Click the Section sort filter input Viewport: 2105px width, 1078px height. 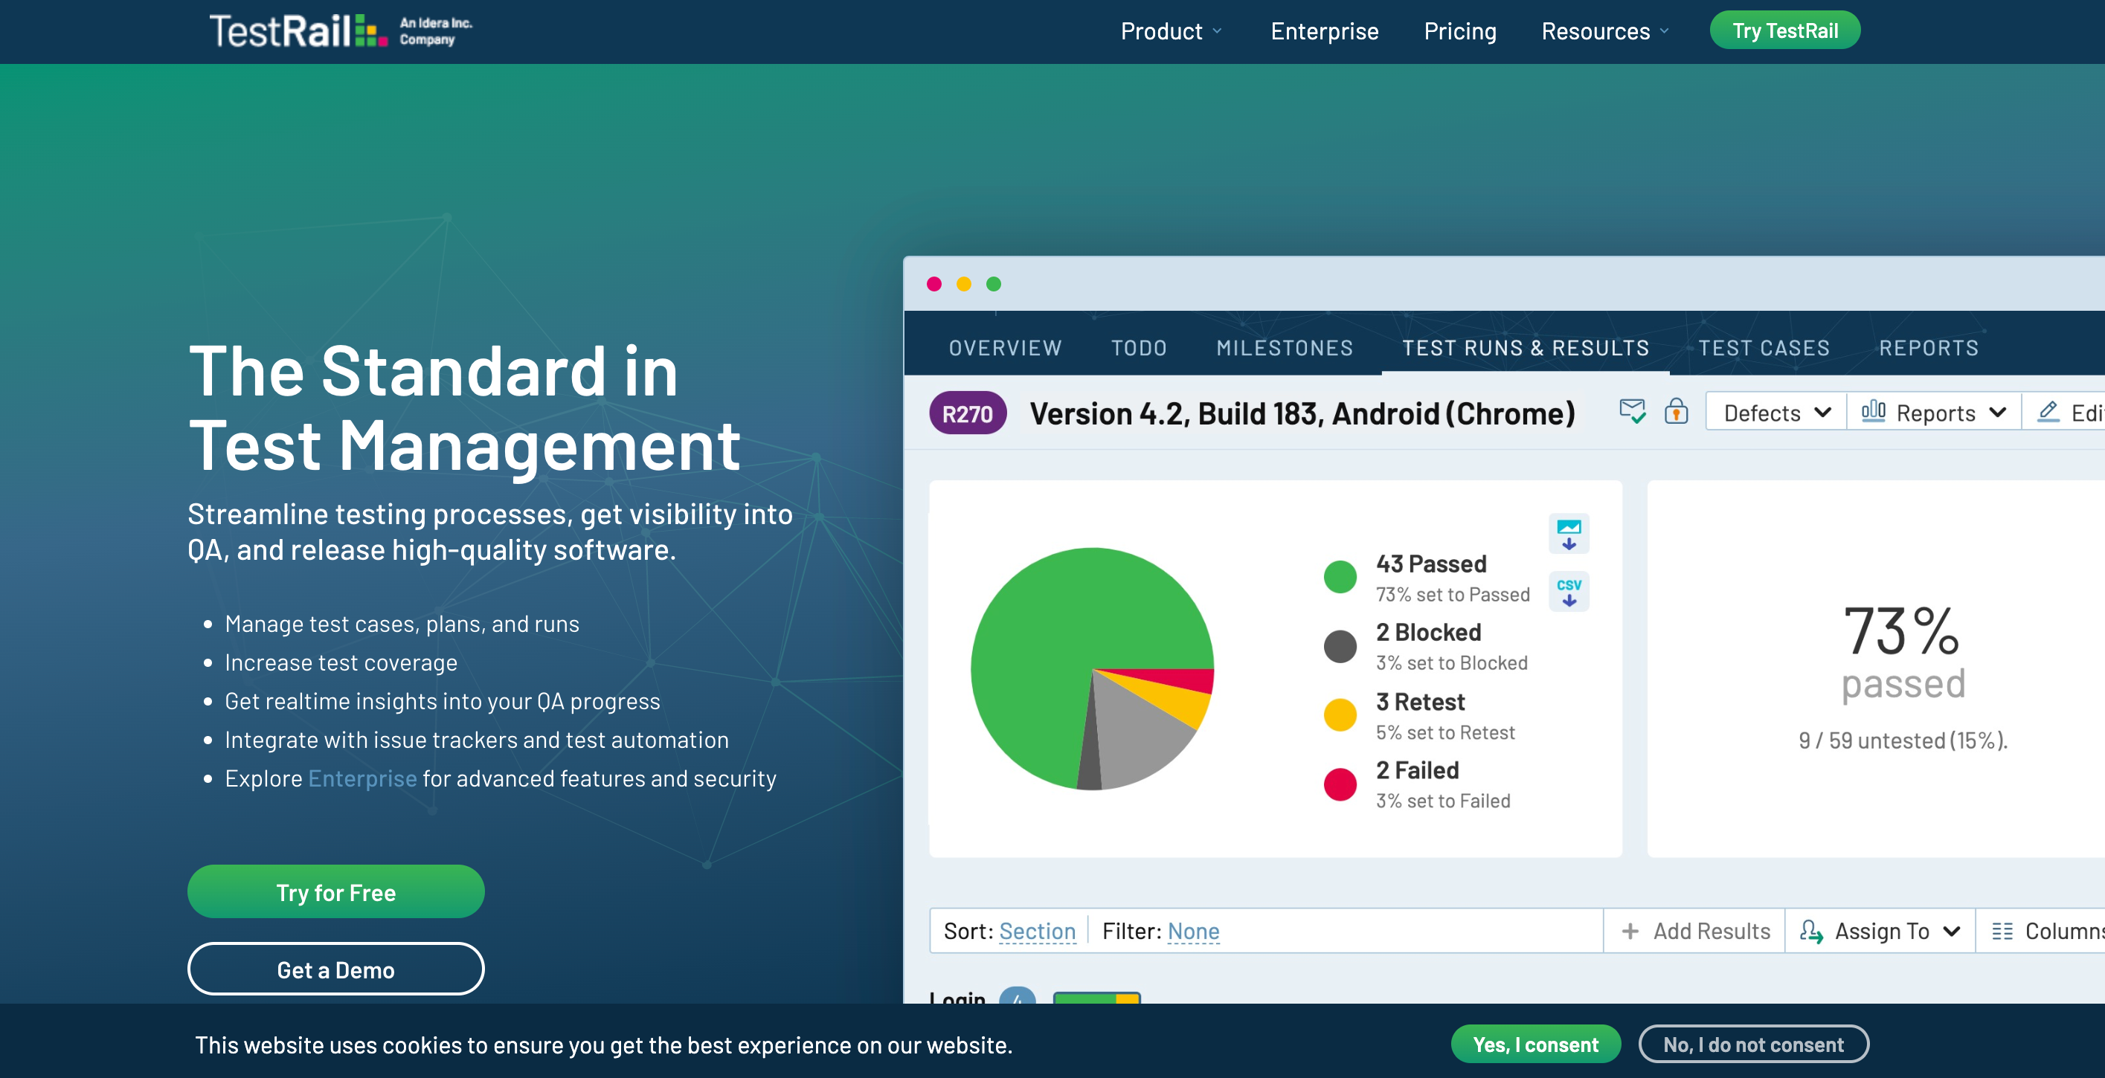(1038, 929)
